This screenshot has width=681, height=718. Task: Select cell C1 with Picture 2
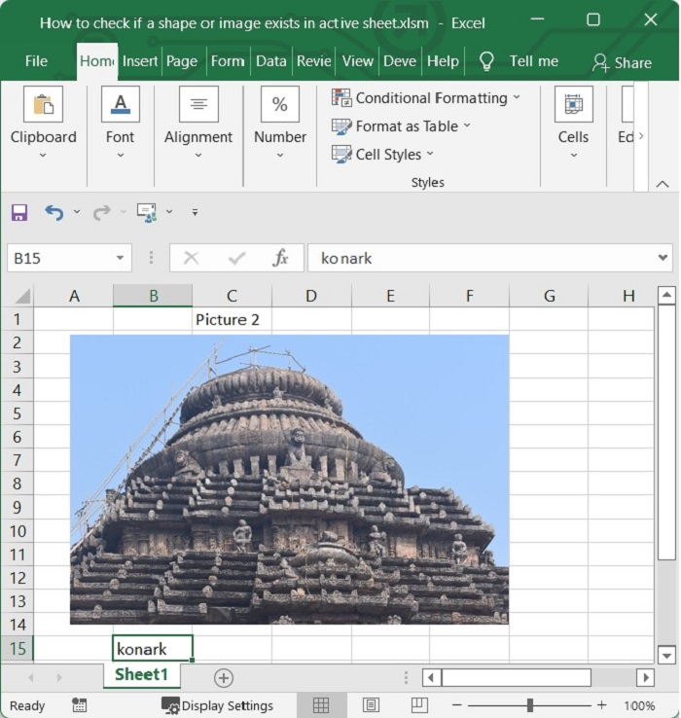232,319
